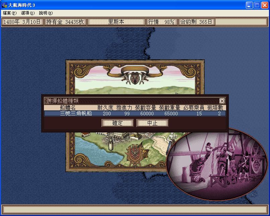This screenshot has width=270, height=216.
Task: Click the turret count value 2
Action: coord(219,114)
